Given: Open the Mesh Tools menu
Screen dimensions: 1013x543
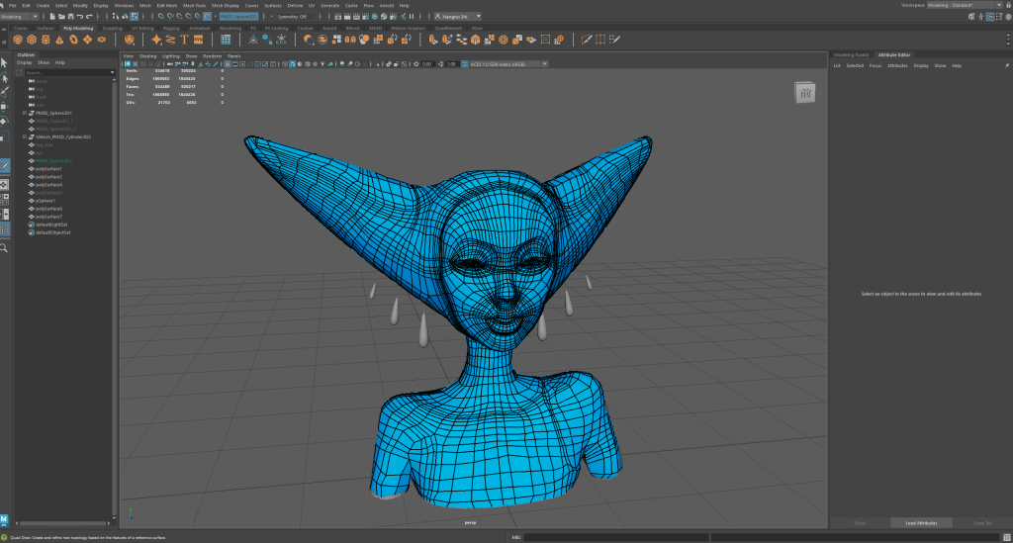Looking at the screenshot, I should point(193,5).
